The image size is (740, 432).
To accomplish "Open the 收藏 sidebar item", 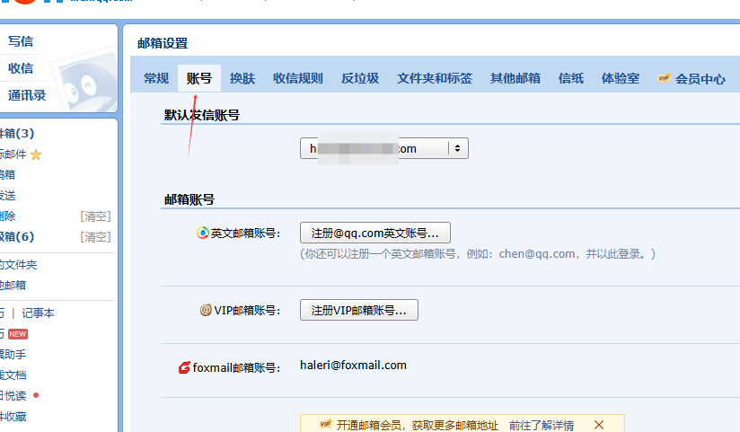I will (13, 417).
